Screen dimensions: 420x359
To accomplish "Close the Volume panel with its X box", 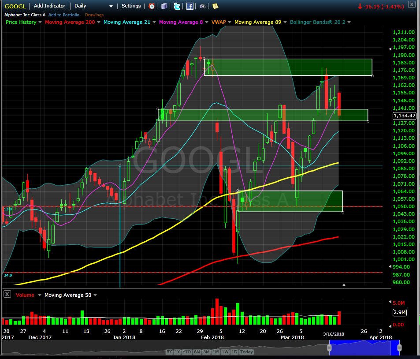I will pos(7,294).
